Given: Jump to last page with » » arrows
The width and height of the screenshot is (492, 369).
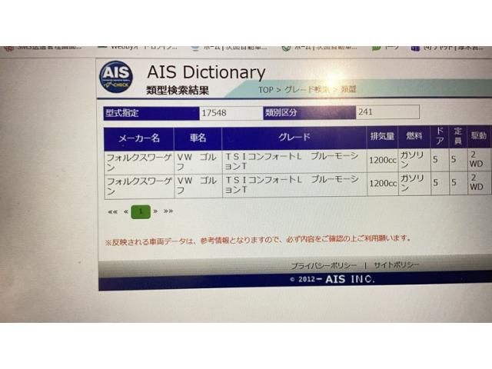Looking at the screenshot, I should 168,211.
